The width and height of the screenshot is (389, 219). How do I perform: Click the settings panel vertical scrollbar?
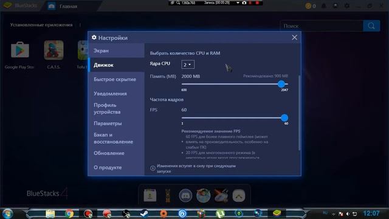coord(299,113)
